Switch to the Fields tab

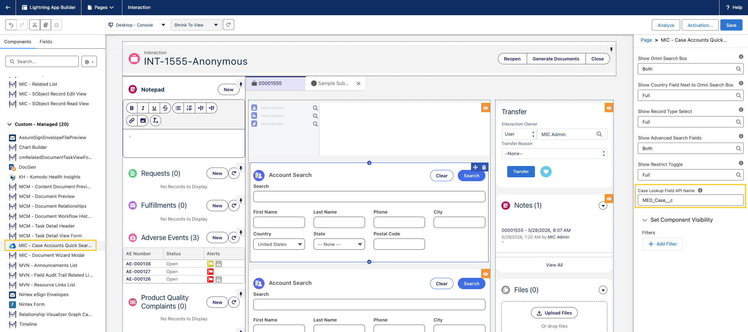pyautogui.click(x=46, y=42)
